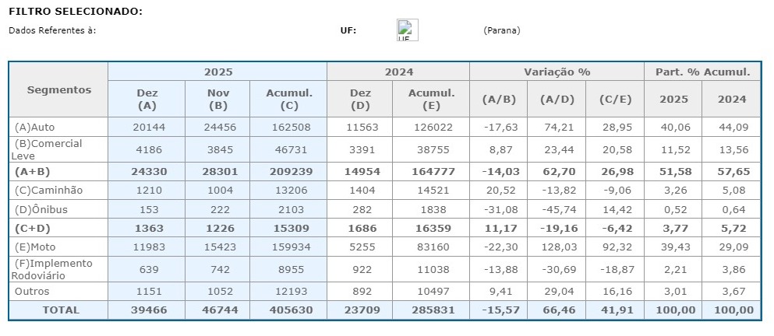The width and height of the screenshot is (774, 336).
Task: Click the Nov (B) column header
Action: click(218, 99)
